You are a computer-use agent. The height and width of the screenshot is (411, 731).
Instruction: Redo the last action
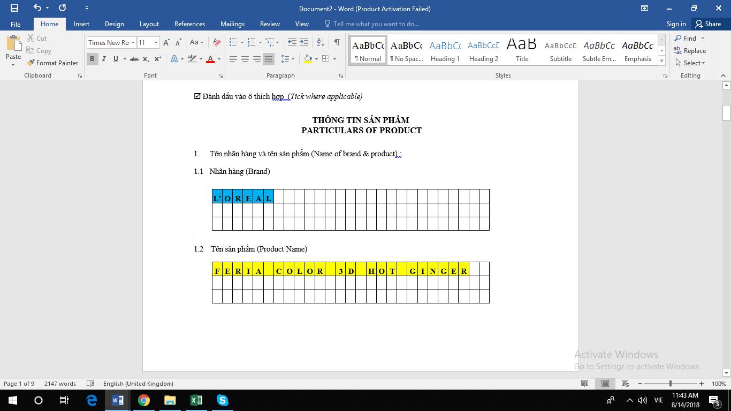[62, 8]
